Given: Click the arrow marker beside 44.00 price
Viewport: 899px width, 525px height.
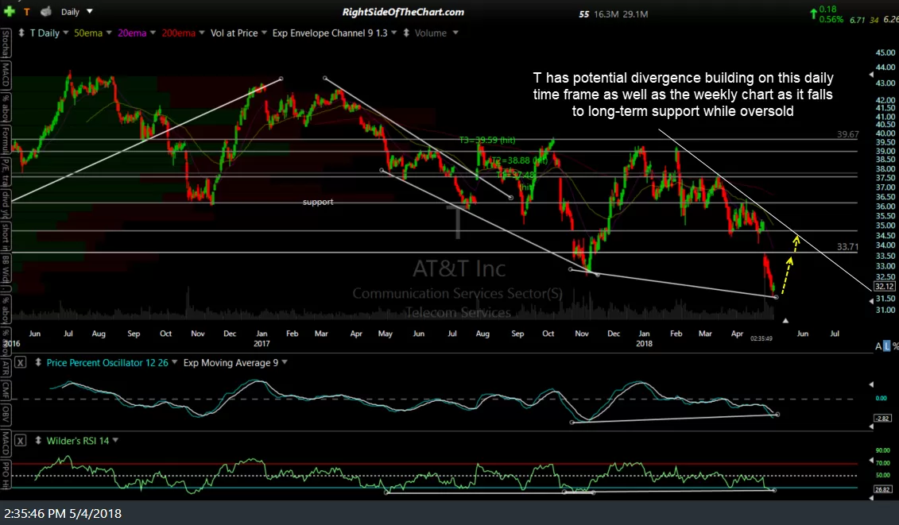Looking at the screenshot, I should [871, 75].
